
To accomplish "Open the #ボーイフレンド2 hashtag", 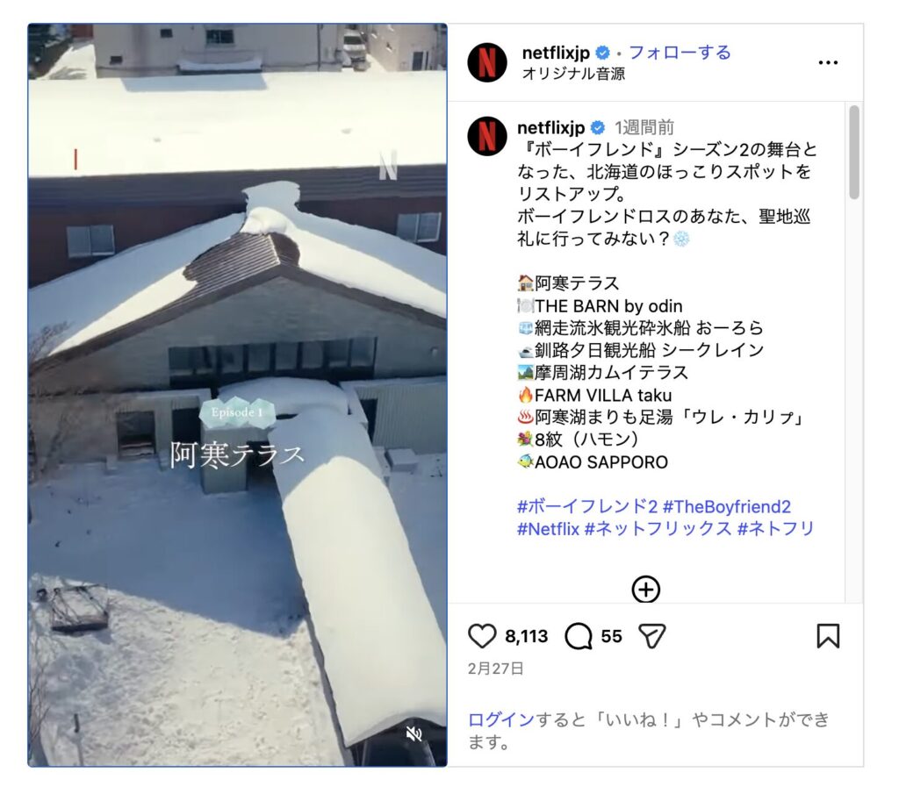I will [587, 506].
